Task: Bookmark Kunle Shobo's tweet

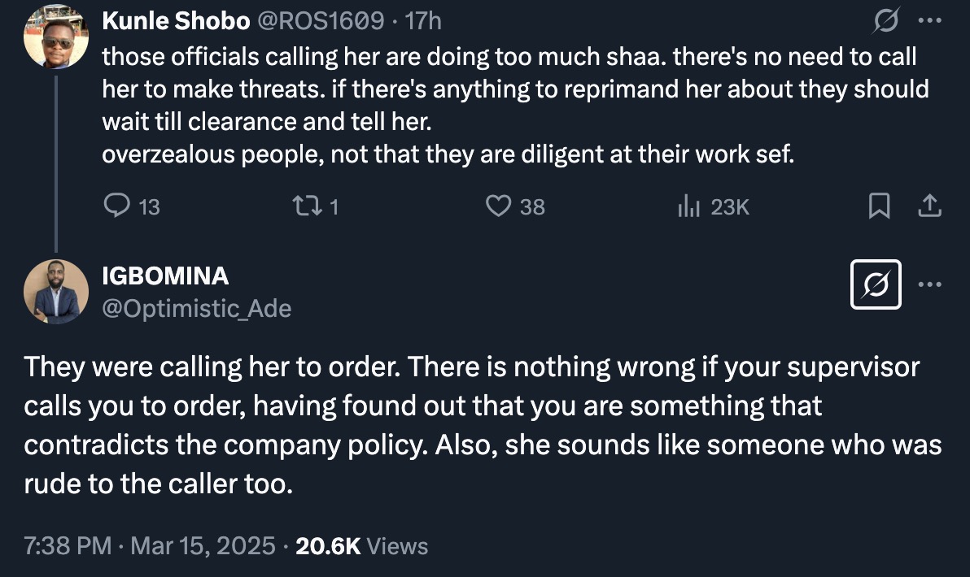Action: [x=878, y=207]
